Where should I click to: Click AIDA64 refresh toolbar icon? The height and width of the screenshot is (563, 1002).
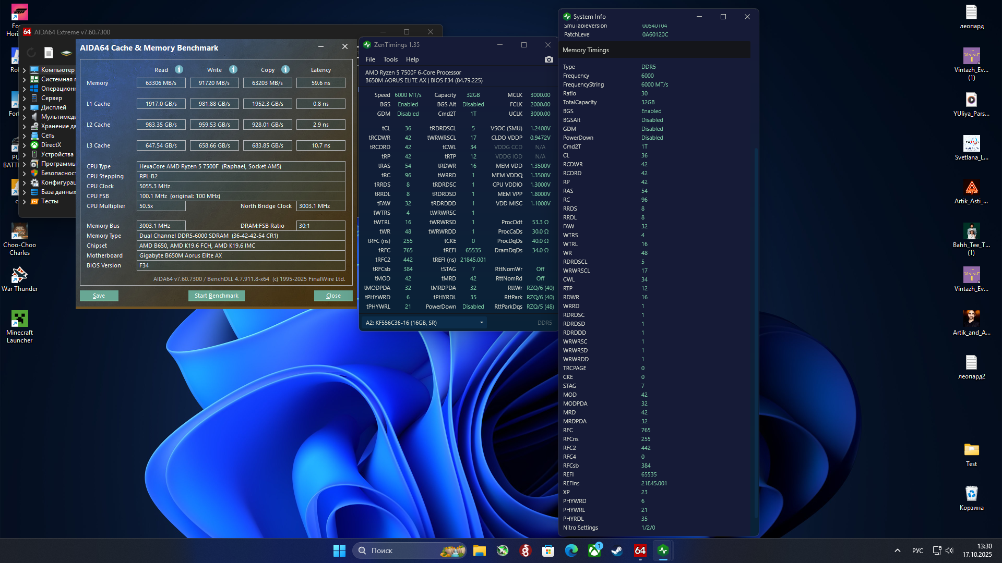(31, 52)
